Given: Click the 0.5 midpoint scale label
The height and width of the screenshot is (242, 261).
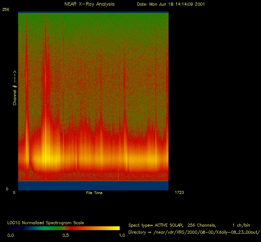Looking at the screenshot, I should pos(66,235).
